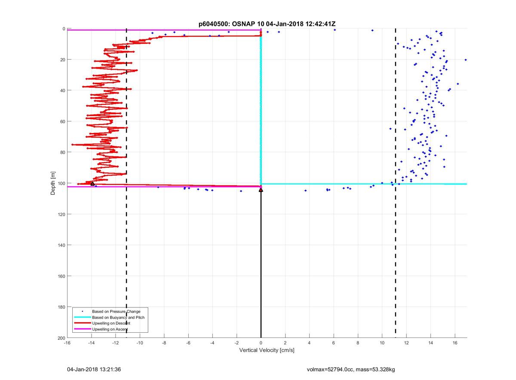Click depth-axis tick label '180'
The image size is (516, 380).
point(61,307)
